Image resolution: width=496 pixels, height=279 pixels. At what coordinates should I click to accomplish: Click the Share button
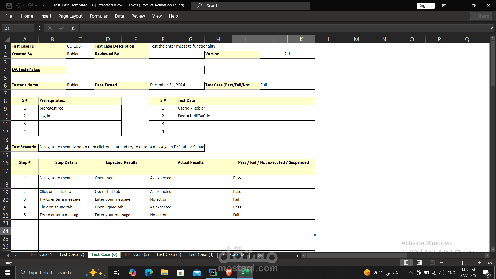pos(481,16)
